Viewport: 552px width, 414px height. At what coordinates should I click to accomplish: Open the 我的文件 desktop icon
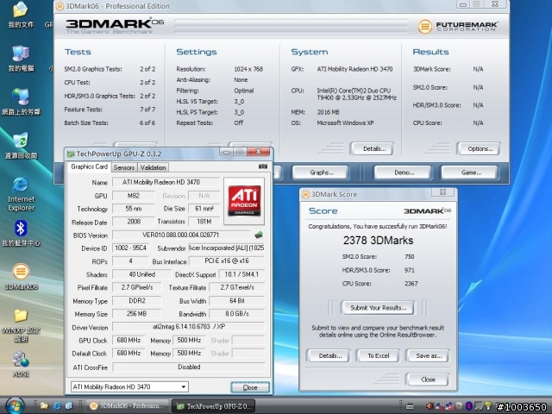click(x=21, y=15)
